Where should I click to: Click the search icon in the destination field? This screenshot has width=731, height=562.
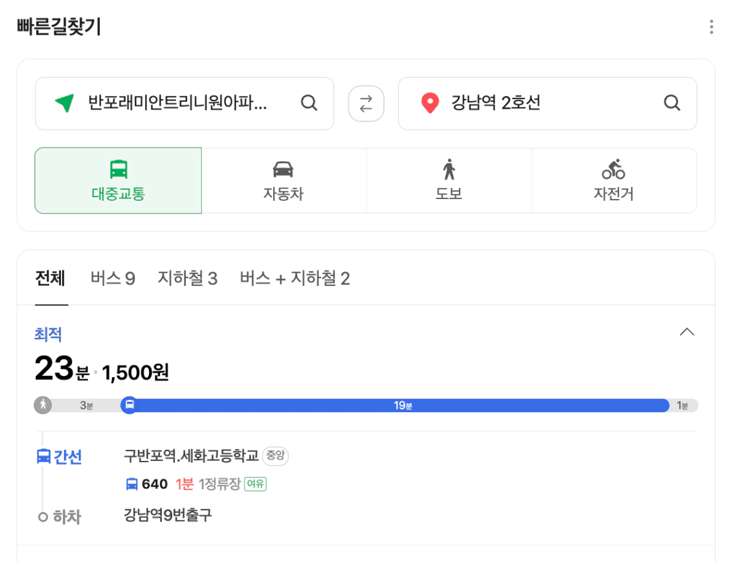tap(672, 103)
